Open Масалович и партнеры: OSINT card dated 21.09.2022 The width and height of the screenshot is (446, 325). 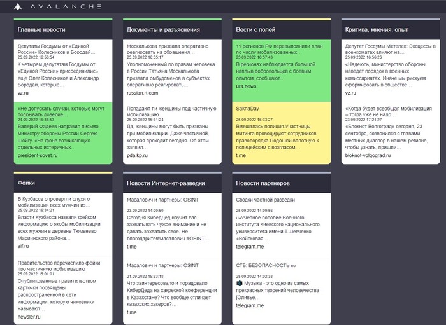pos(162,265)
